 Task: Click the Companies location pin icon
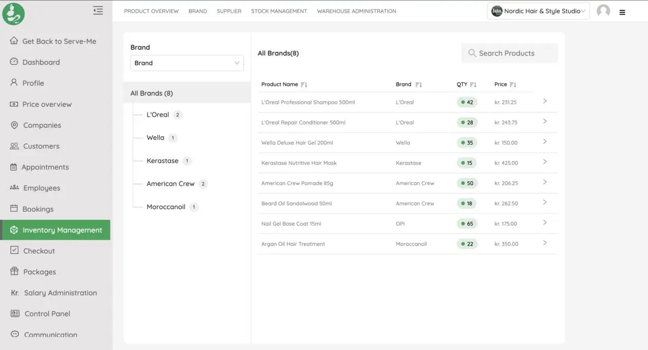tap(14, 125)
